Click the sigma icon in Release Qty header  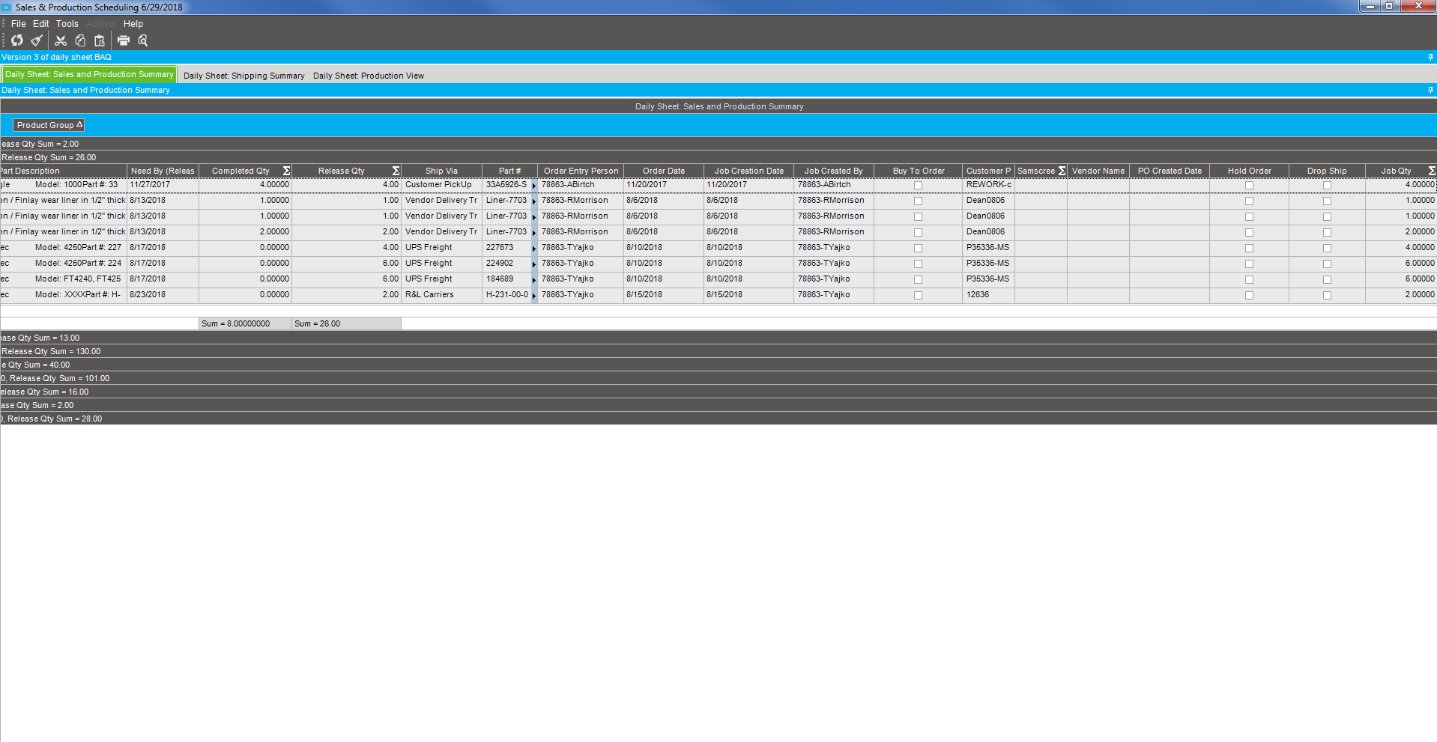(396, 171)
